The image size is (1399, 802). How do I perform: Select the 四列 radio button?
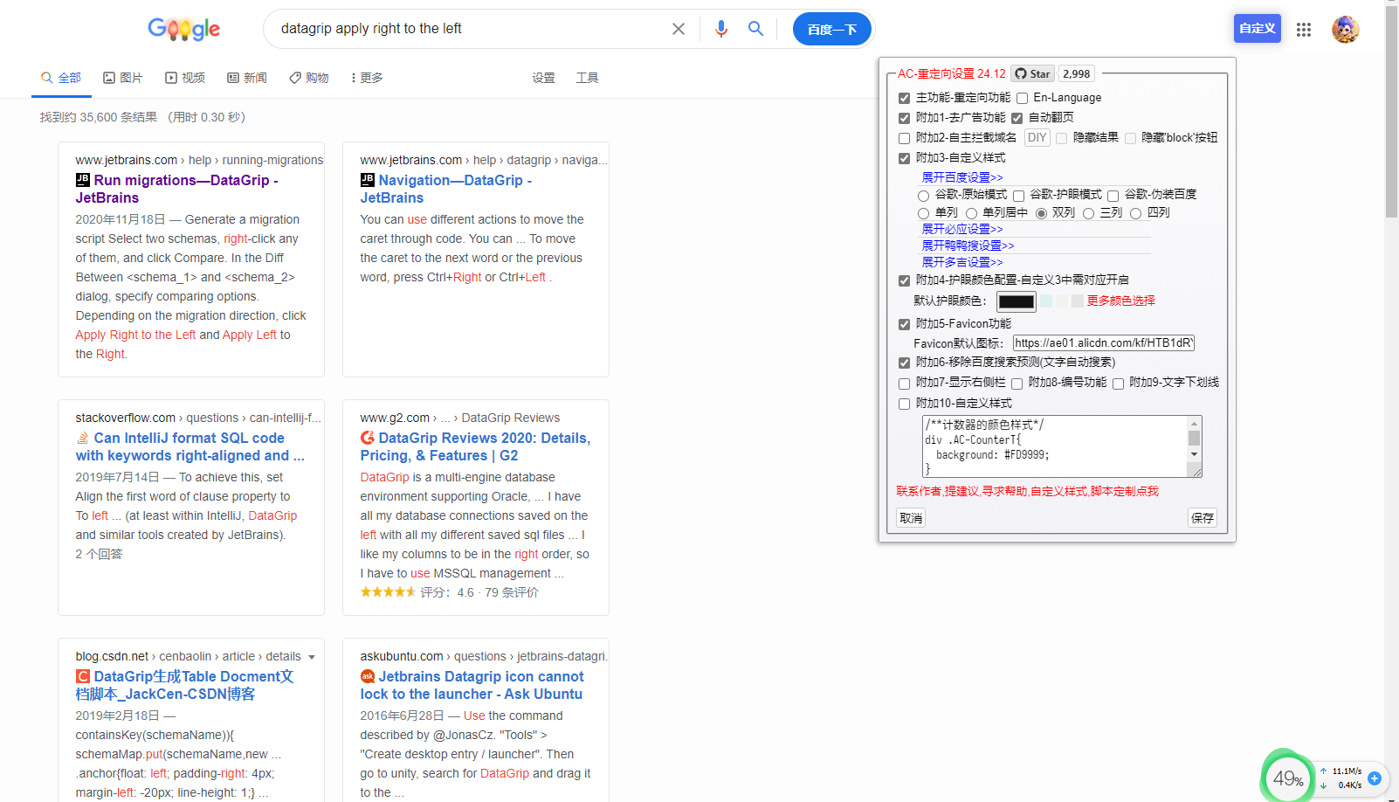[x=1135, y=212]
